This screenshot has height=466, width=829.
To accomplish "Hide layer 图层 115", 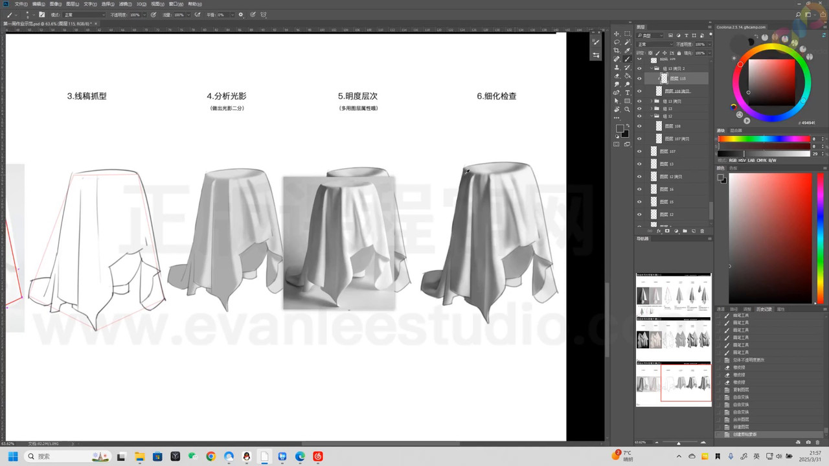I will coord(639,79).
